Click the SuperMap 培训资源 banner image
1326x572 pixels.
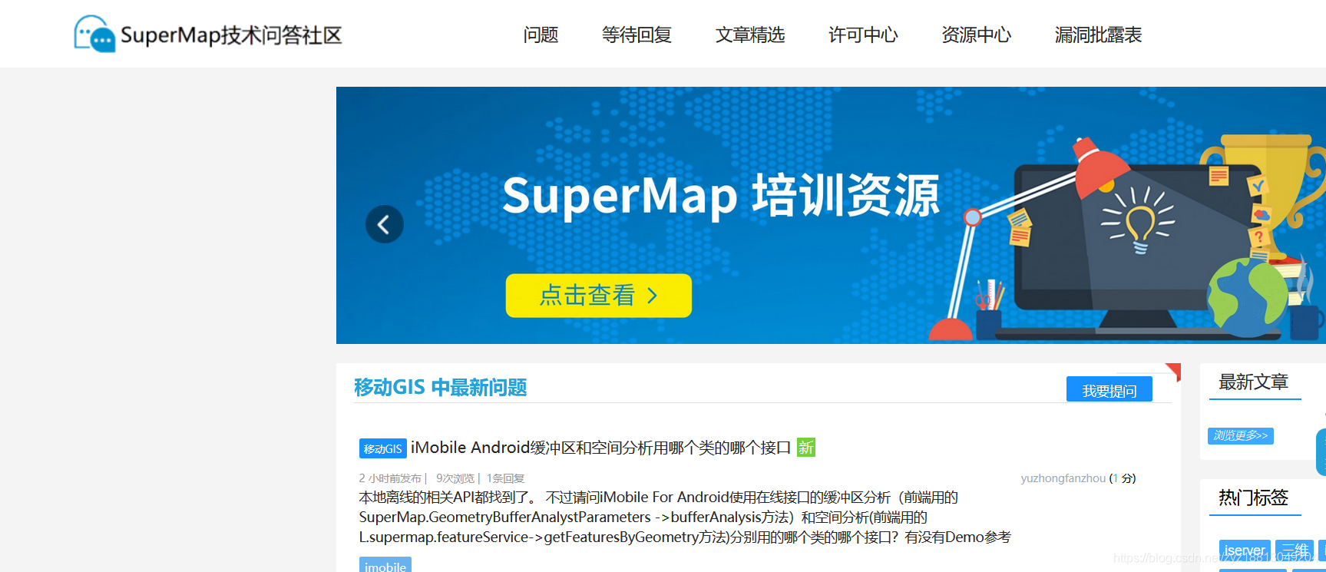pyautogui.click(x=831, y=215)
